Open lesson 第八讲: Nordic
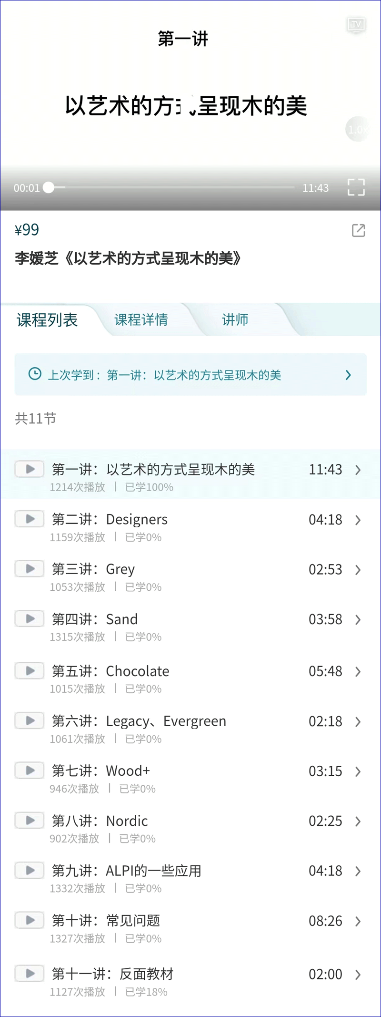The height and width of the screenshot is (1017, 381). pyautogui.click(x=127, y=821)
